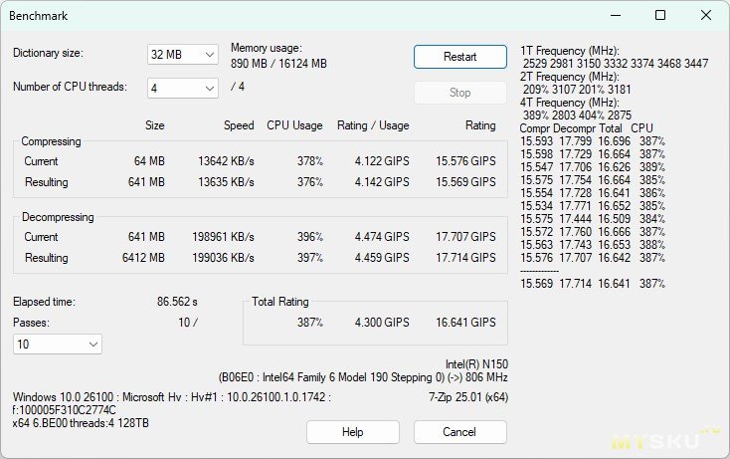Click log row 15.563 17.743 16.653

[x=593, y=245]
